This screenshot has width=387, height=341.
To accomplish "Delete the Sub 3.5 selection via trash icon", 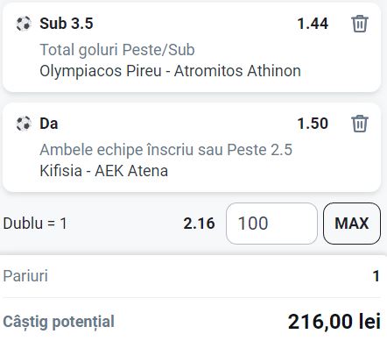I will point(360,24).
